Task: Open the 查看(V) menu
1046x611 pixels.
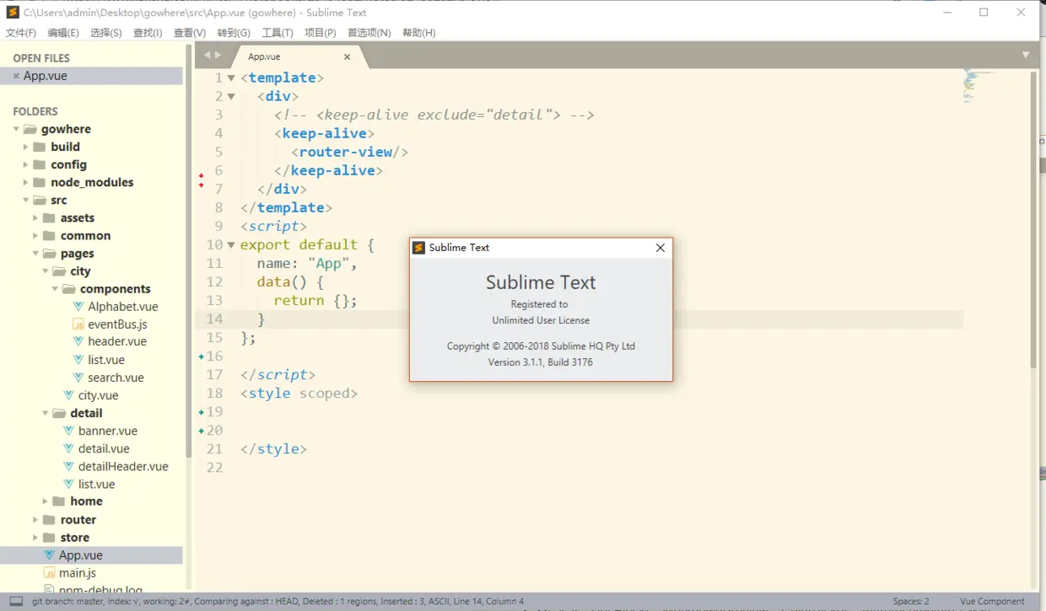Action: coord(190,33)
